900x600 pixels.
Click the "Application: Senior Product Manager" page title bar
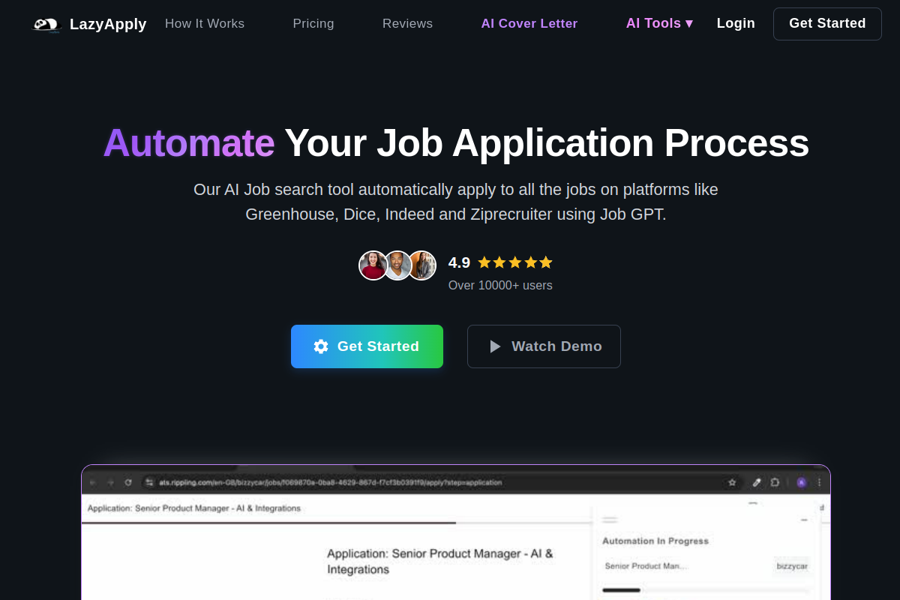pos(194,508)
